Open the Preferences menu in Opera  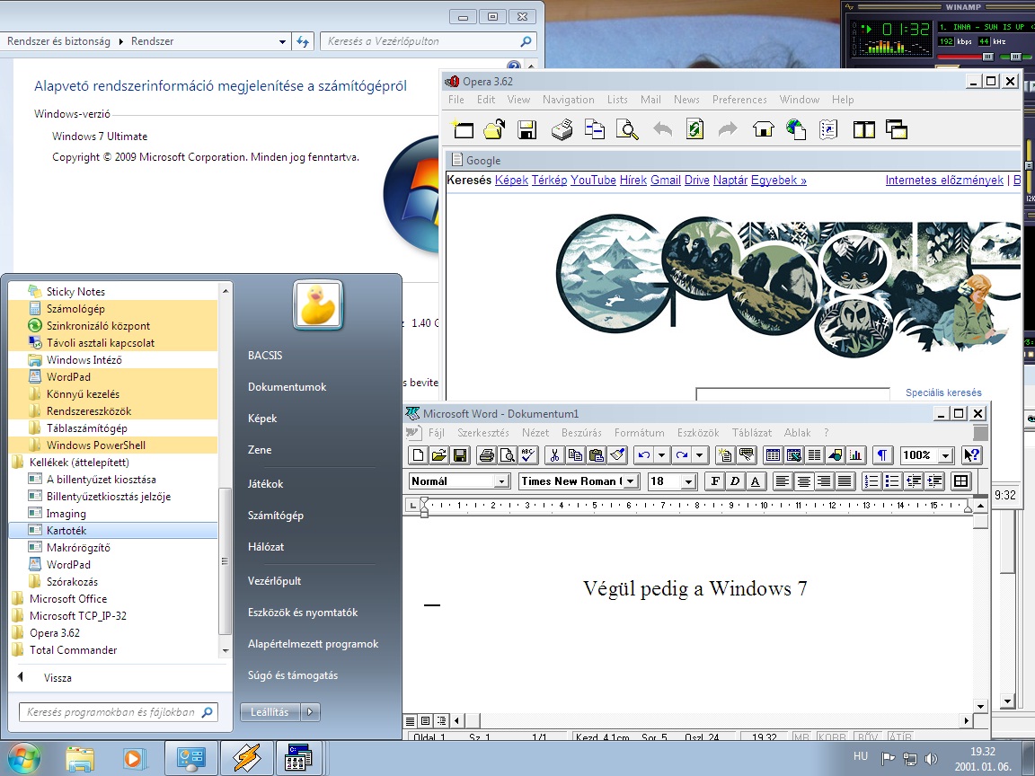(x=739, y=100)
